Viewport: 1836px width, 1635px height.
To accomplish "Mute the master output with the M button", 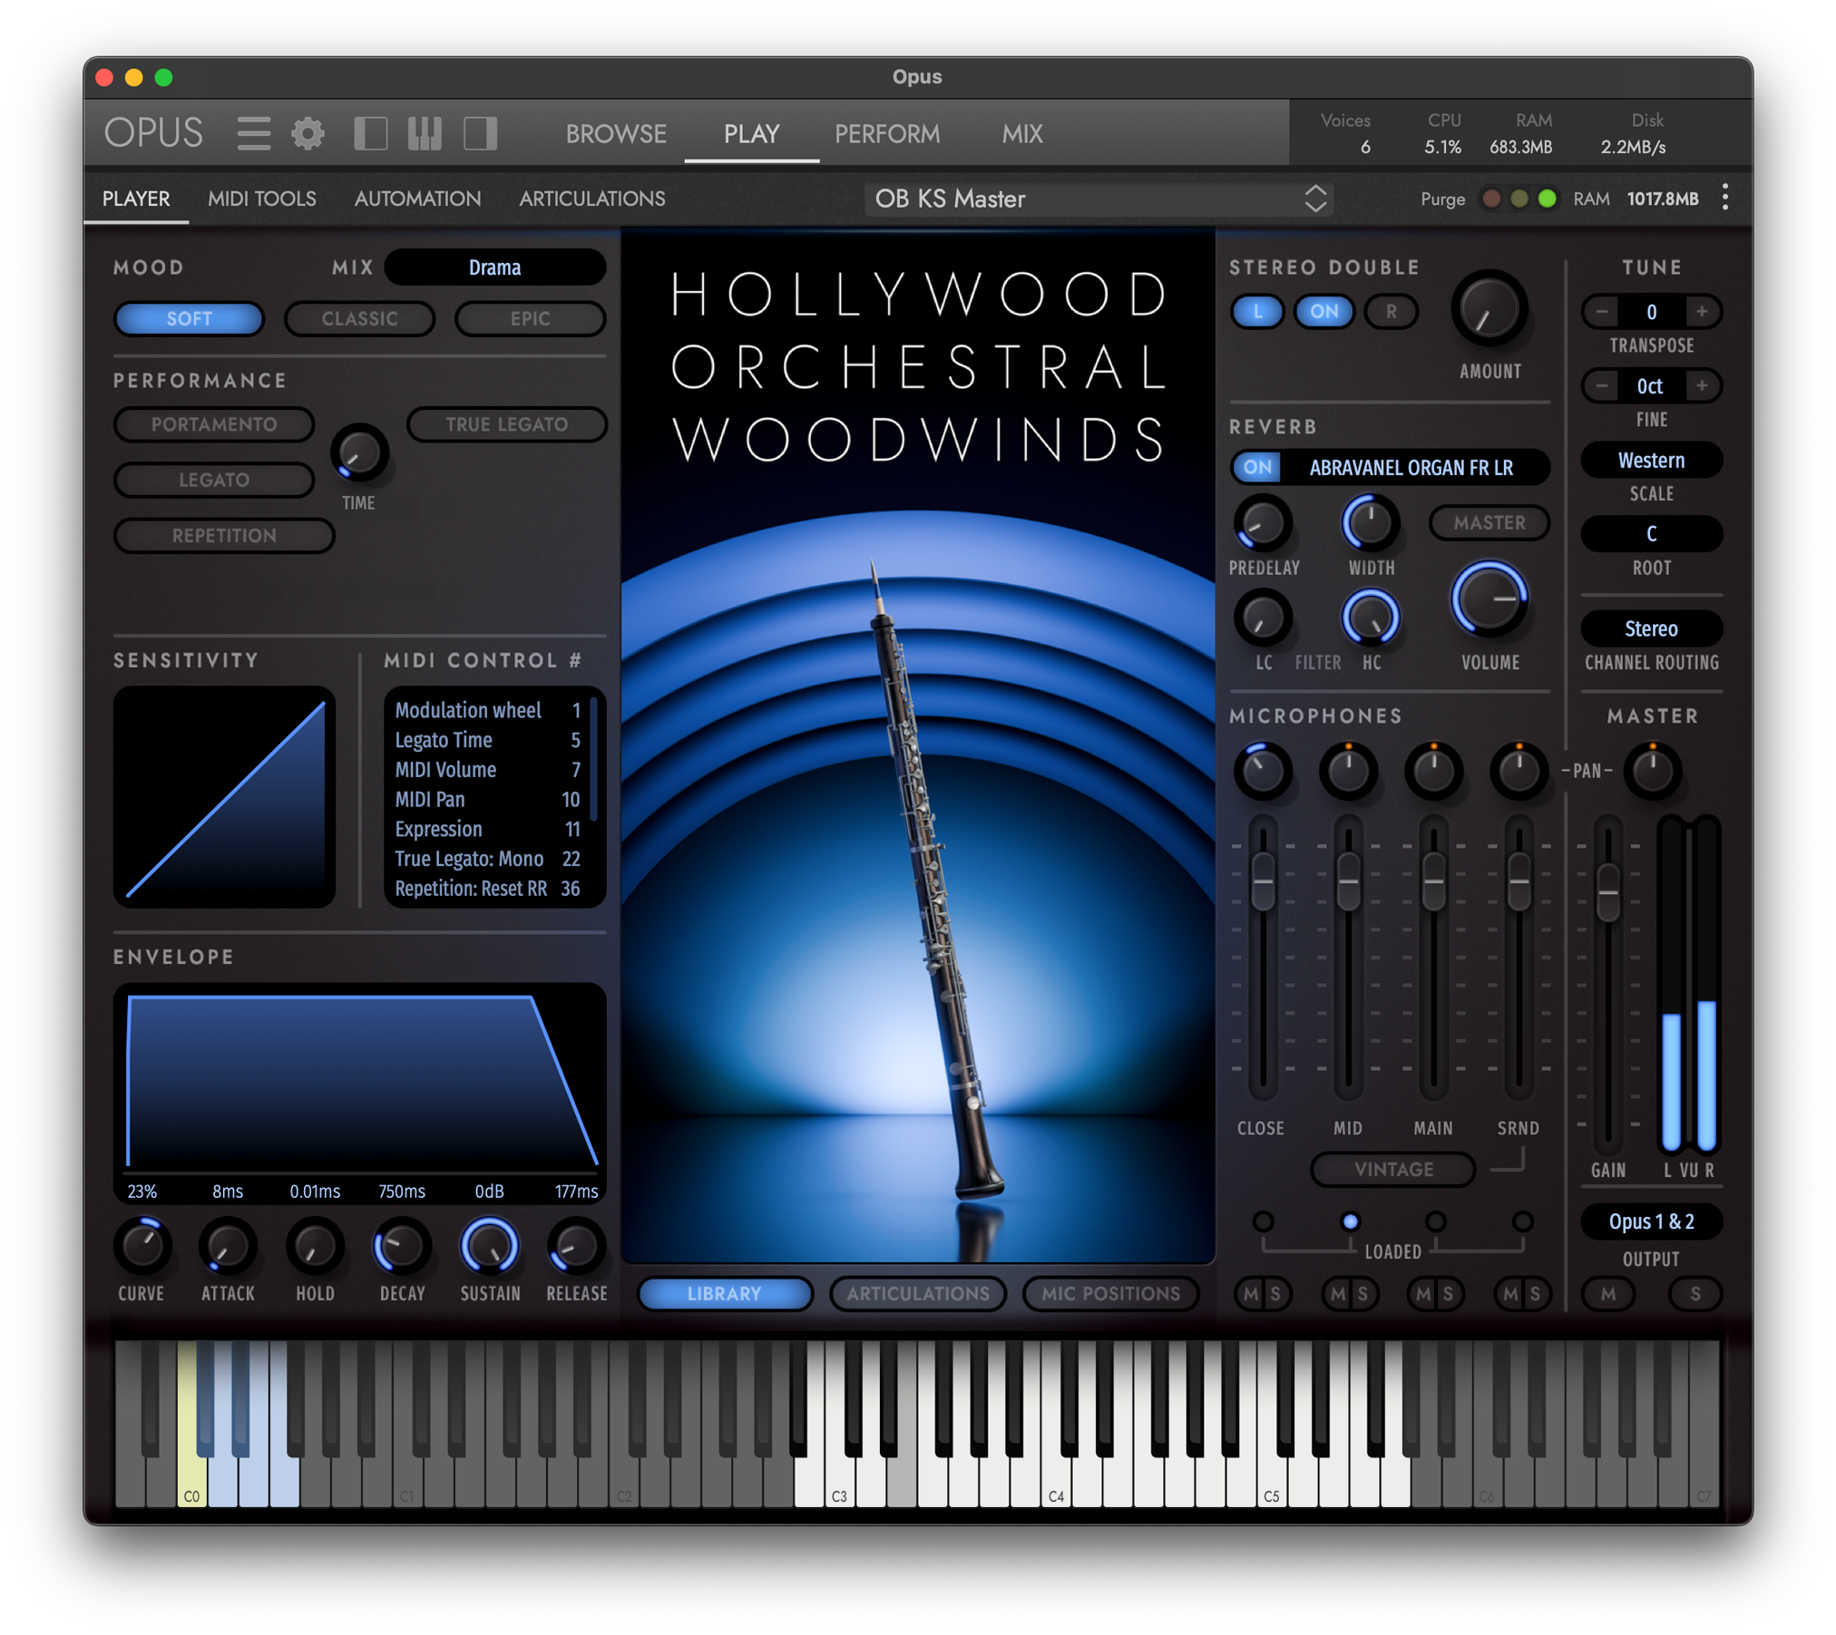I will (1607, 1294).
